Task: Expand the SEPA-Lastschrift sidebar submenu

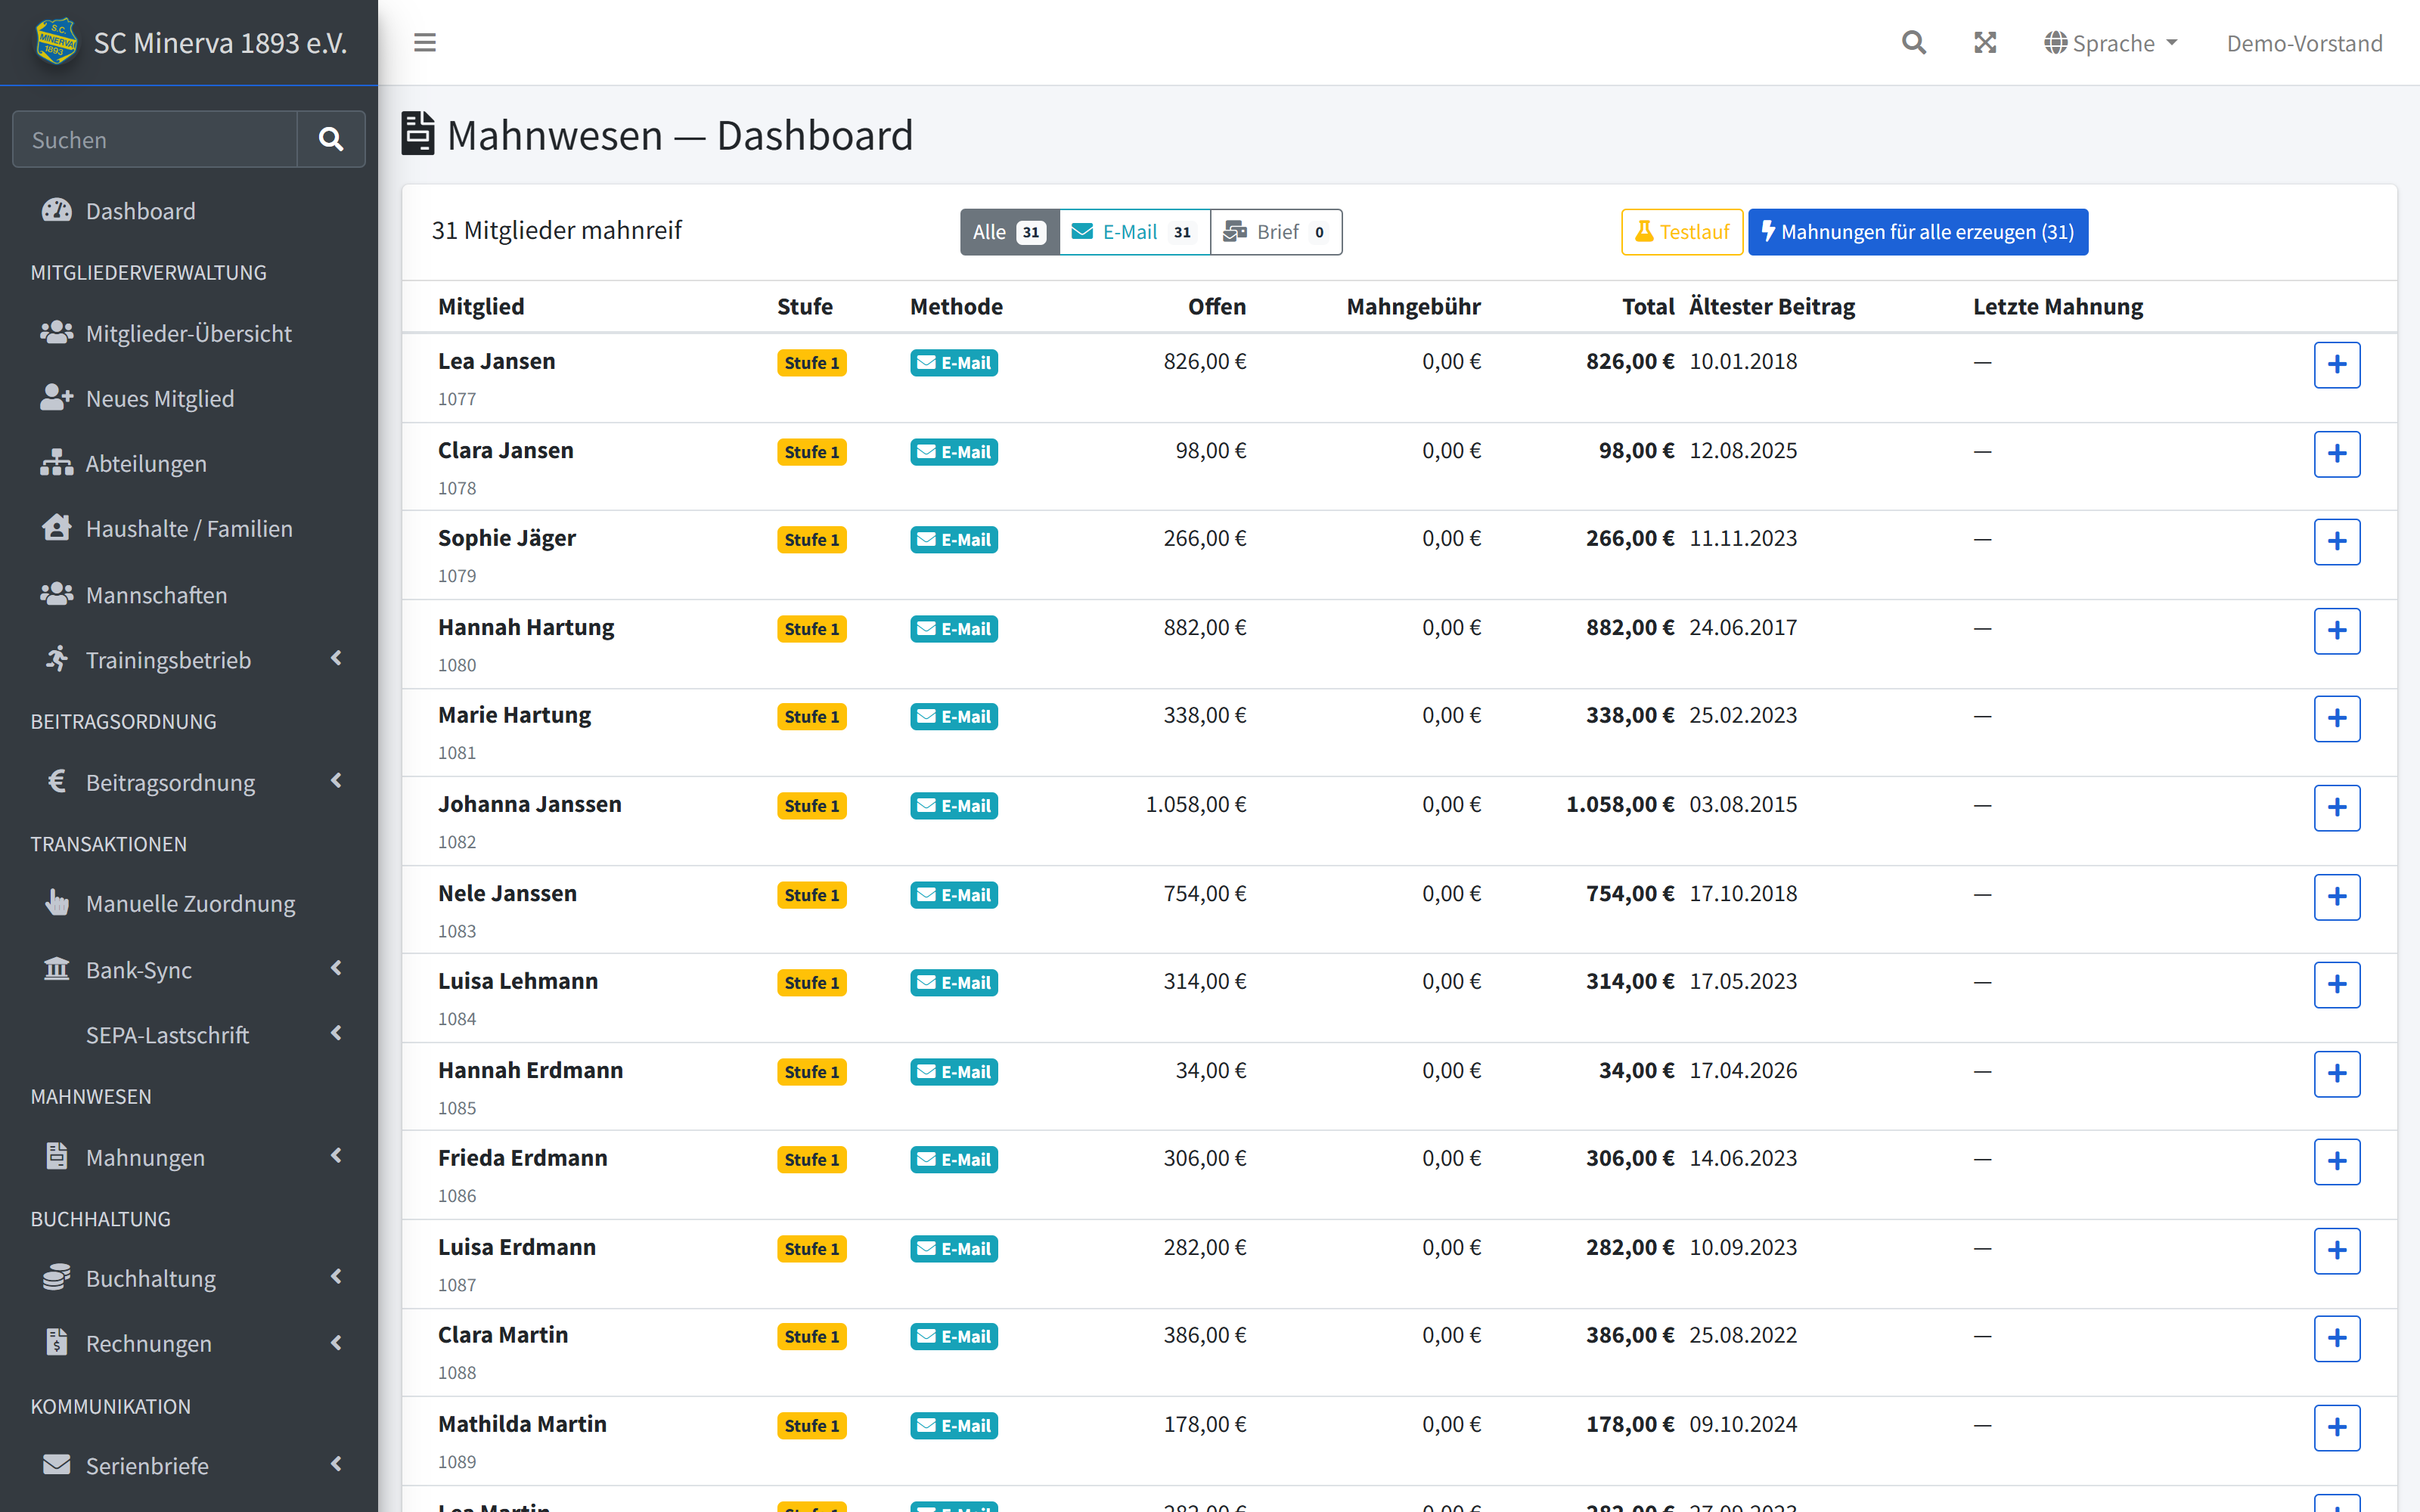Action: 189,1034
